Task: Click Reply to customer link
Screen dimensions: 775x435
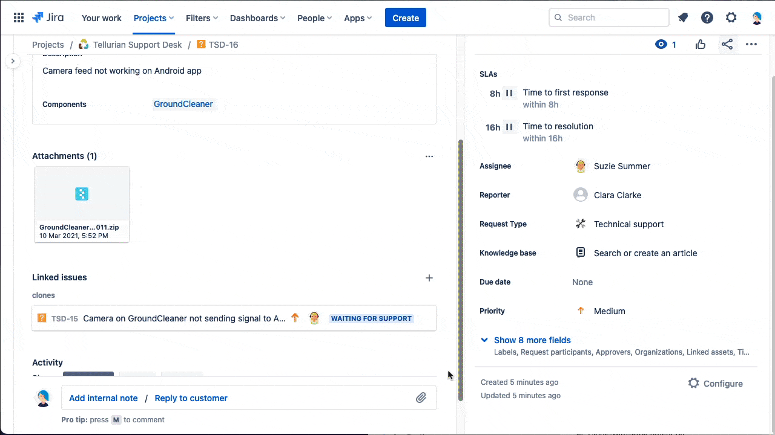Action: tap(191, 398)
